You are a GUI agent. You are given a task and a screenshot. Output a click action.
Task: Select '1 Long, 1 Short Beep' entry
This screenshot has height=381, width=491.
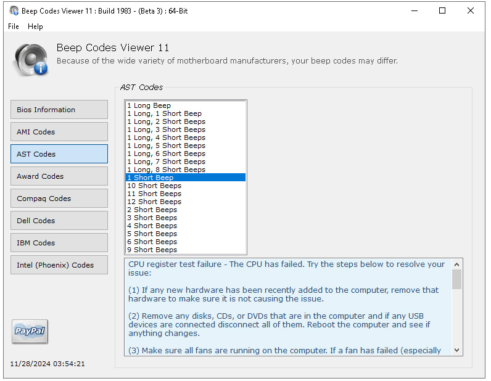coord(186,113)
